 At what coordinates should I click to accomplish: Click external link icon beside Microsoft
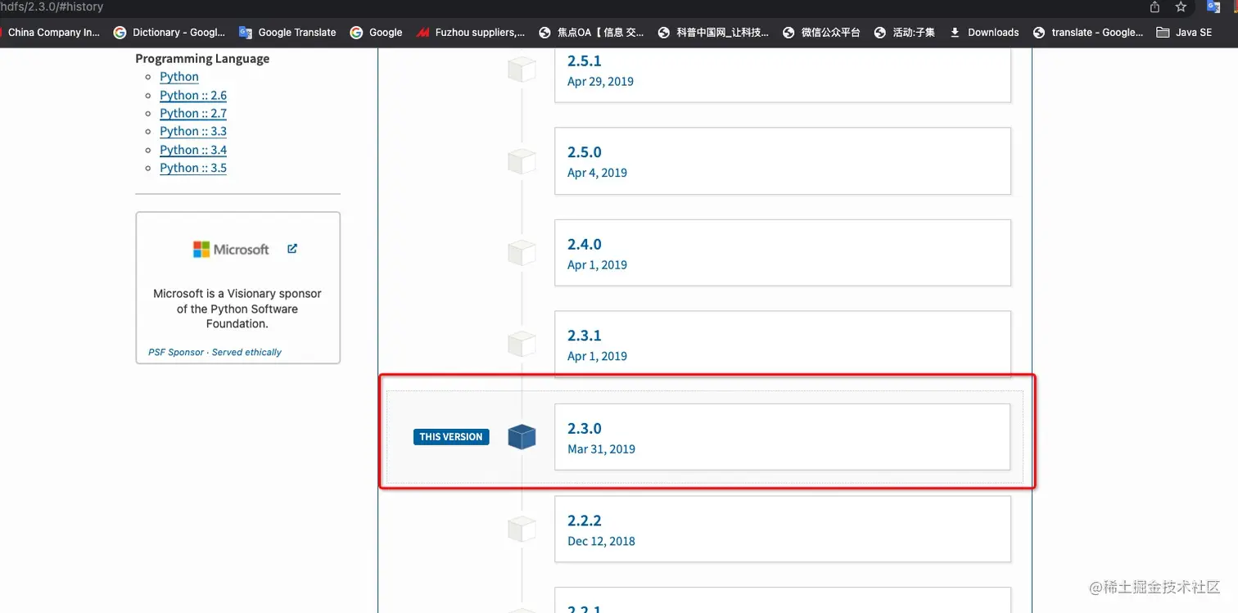(x=292, y=249)
